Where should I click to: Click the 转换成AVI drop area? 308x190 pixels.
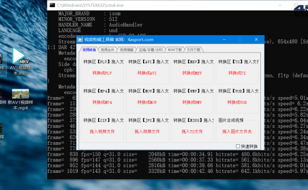[147, 73]
